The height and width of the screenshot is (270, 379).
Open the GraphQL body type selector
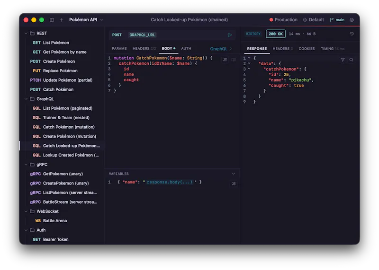[x=221, y=49]
